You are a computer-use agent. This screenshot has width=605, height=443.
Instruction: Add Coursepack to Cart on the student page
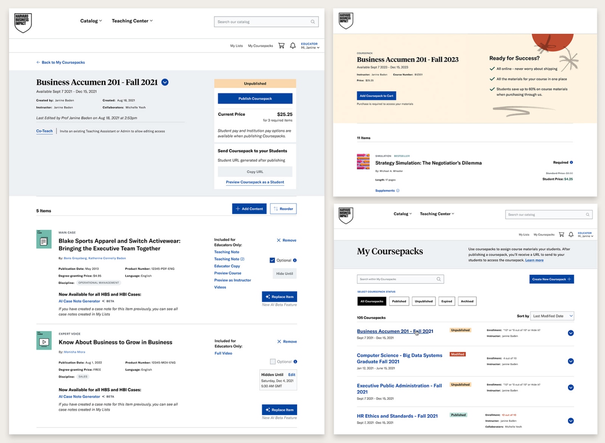click(x=376, y=96)
